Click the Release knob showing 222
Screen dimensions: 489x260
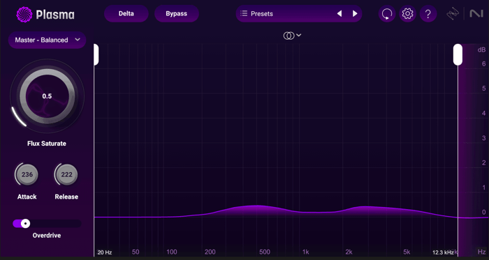pos(67,174)
